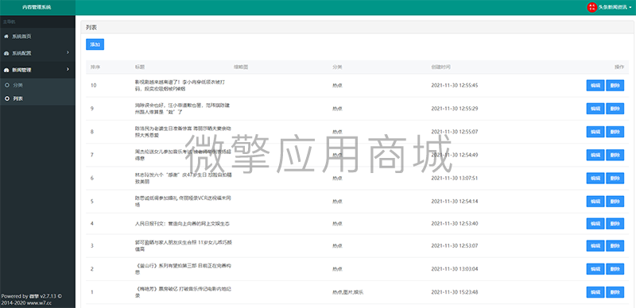Click timestamp 2021-11-30 15:23:48
The width and height of the screenshot is (636, 308).
click(x=454, y=292)
